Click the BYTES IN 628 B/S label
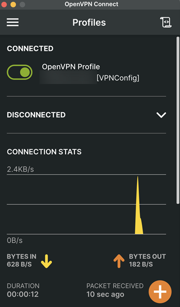The width and height of the screenshot is (180, 307). [x=22, y=261]
